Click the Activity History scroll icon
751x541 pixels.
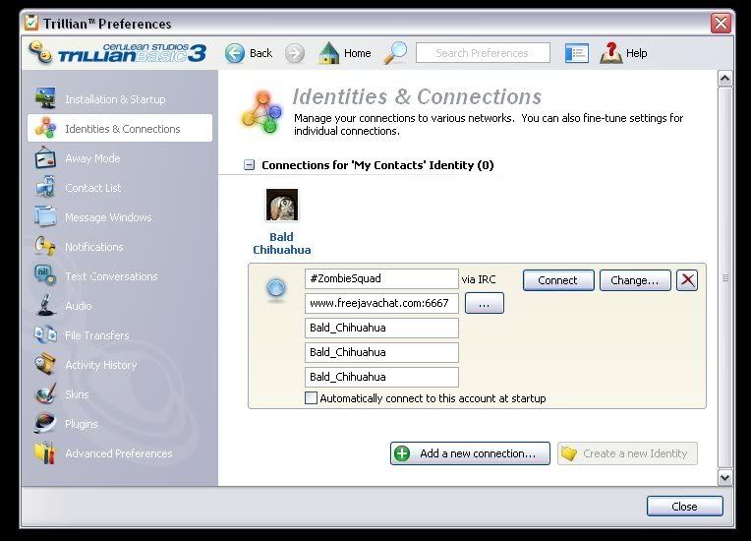click(45, 364)
